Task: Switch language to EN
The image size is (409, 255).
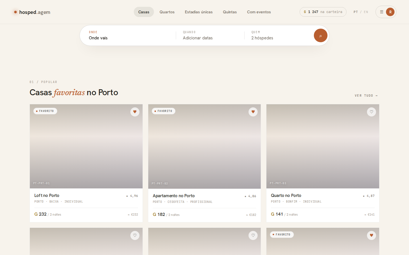Action: point(366,12)
